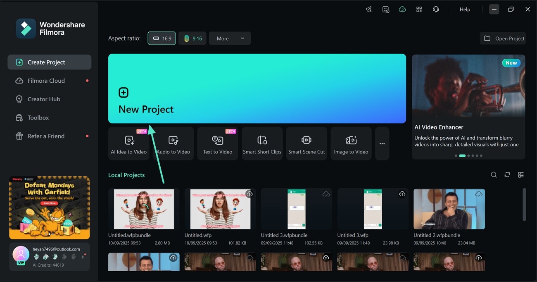The width and height of the screenshot is (537, 282).
Task: Open the Create Project section
Action: (x=50, y=62)
